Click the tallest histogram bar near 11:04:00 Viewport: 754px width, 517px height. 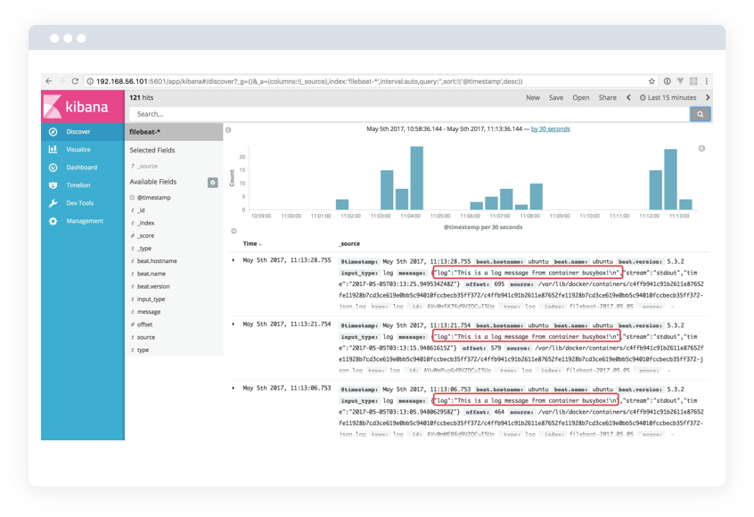coord(417,178)
